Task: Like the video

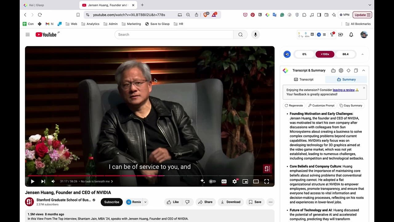Action: tap(173, 202)
